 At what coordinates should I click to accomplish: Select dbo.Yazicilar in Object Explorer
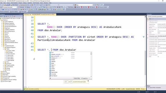(x=11, y=60)
